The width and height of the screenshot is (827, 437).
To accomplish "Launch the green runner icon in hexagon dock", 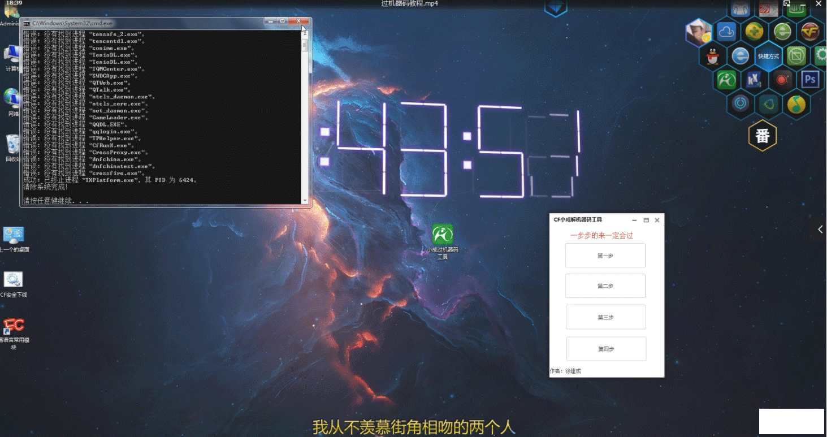I will [726, 80].
